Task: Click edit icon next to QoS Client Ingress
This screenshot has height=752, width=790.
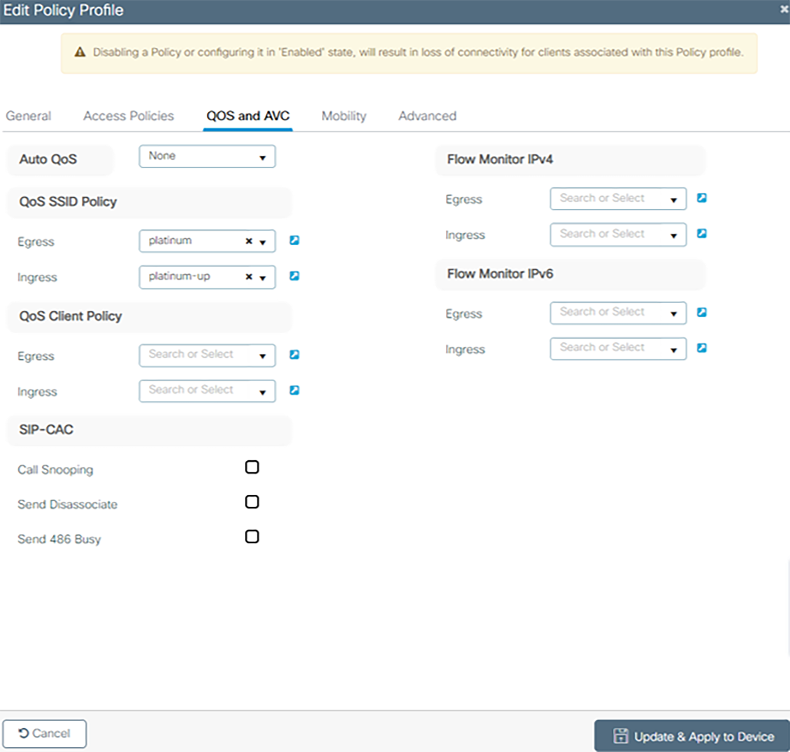Action: pos(294,390)
